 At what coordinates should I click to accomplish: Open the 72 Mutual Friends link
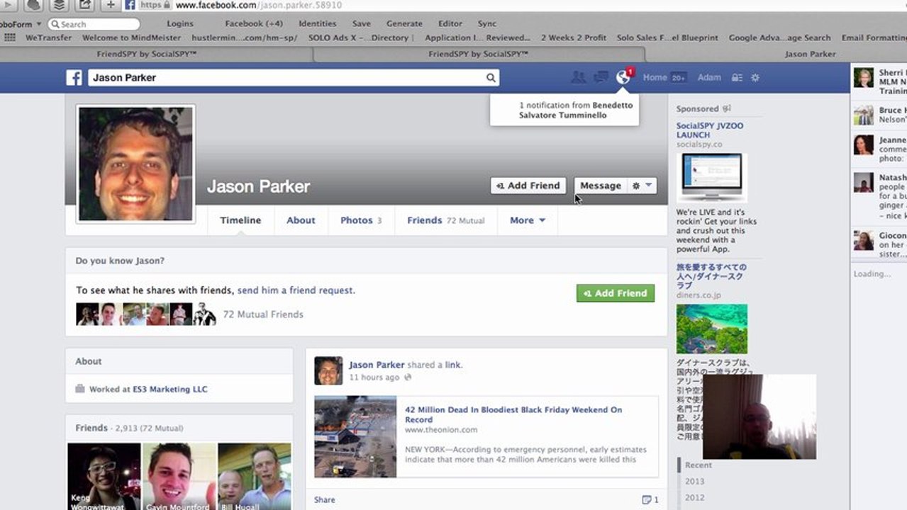pos(263,314)
